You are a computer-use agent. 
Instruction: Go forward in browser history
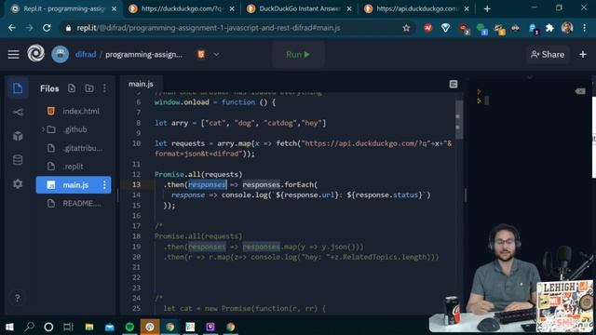click(x=29, y=28)
